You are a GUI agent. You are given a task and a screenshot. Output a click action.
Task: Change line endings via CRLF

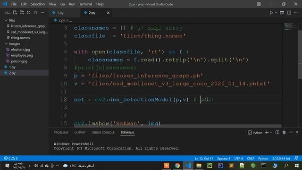point(251,159)
